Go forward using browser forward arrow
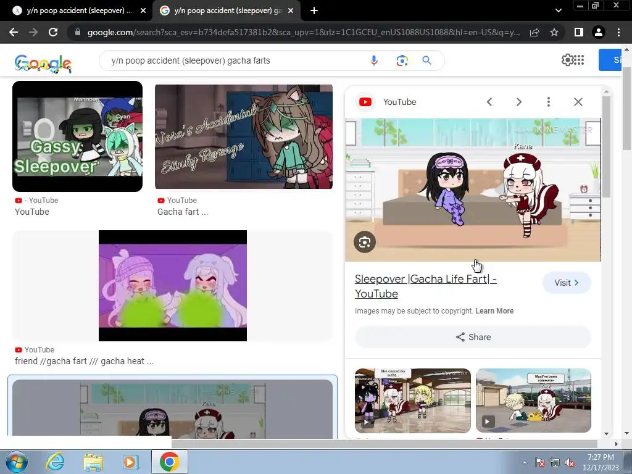Viewport: 632px width, 474px height. click(33, 32)
